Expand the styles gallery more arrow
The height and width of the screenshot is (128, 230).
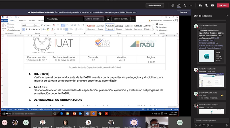click(x=153, y=30)
